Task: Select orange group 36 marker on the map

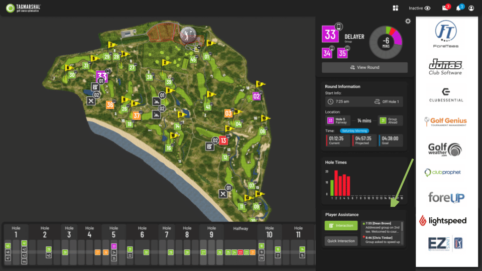Action: [x=110, y=105]
